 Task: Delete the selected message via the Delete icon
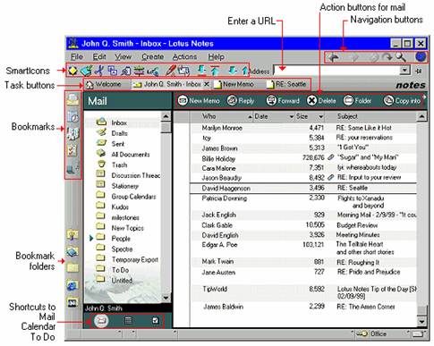[x=311, y=101]
